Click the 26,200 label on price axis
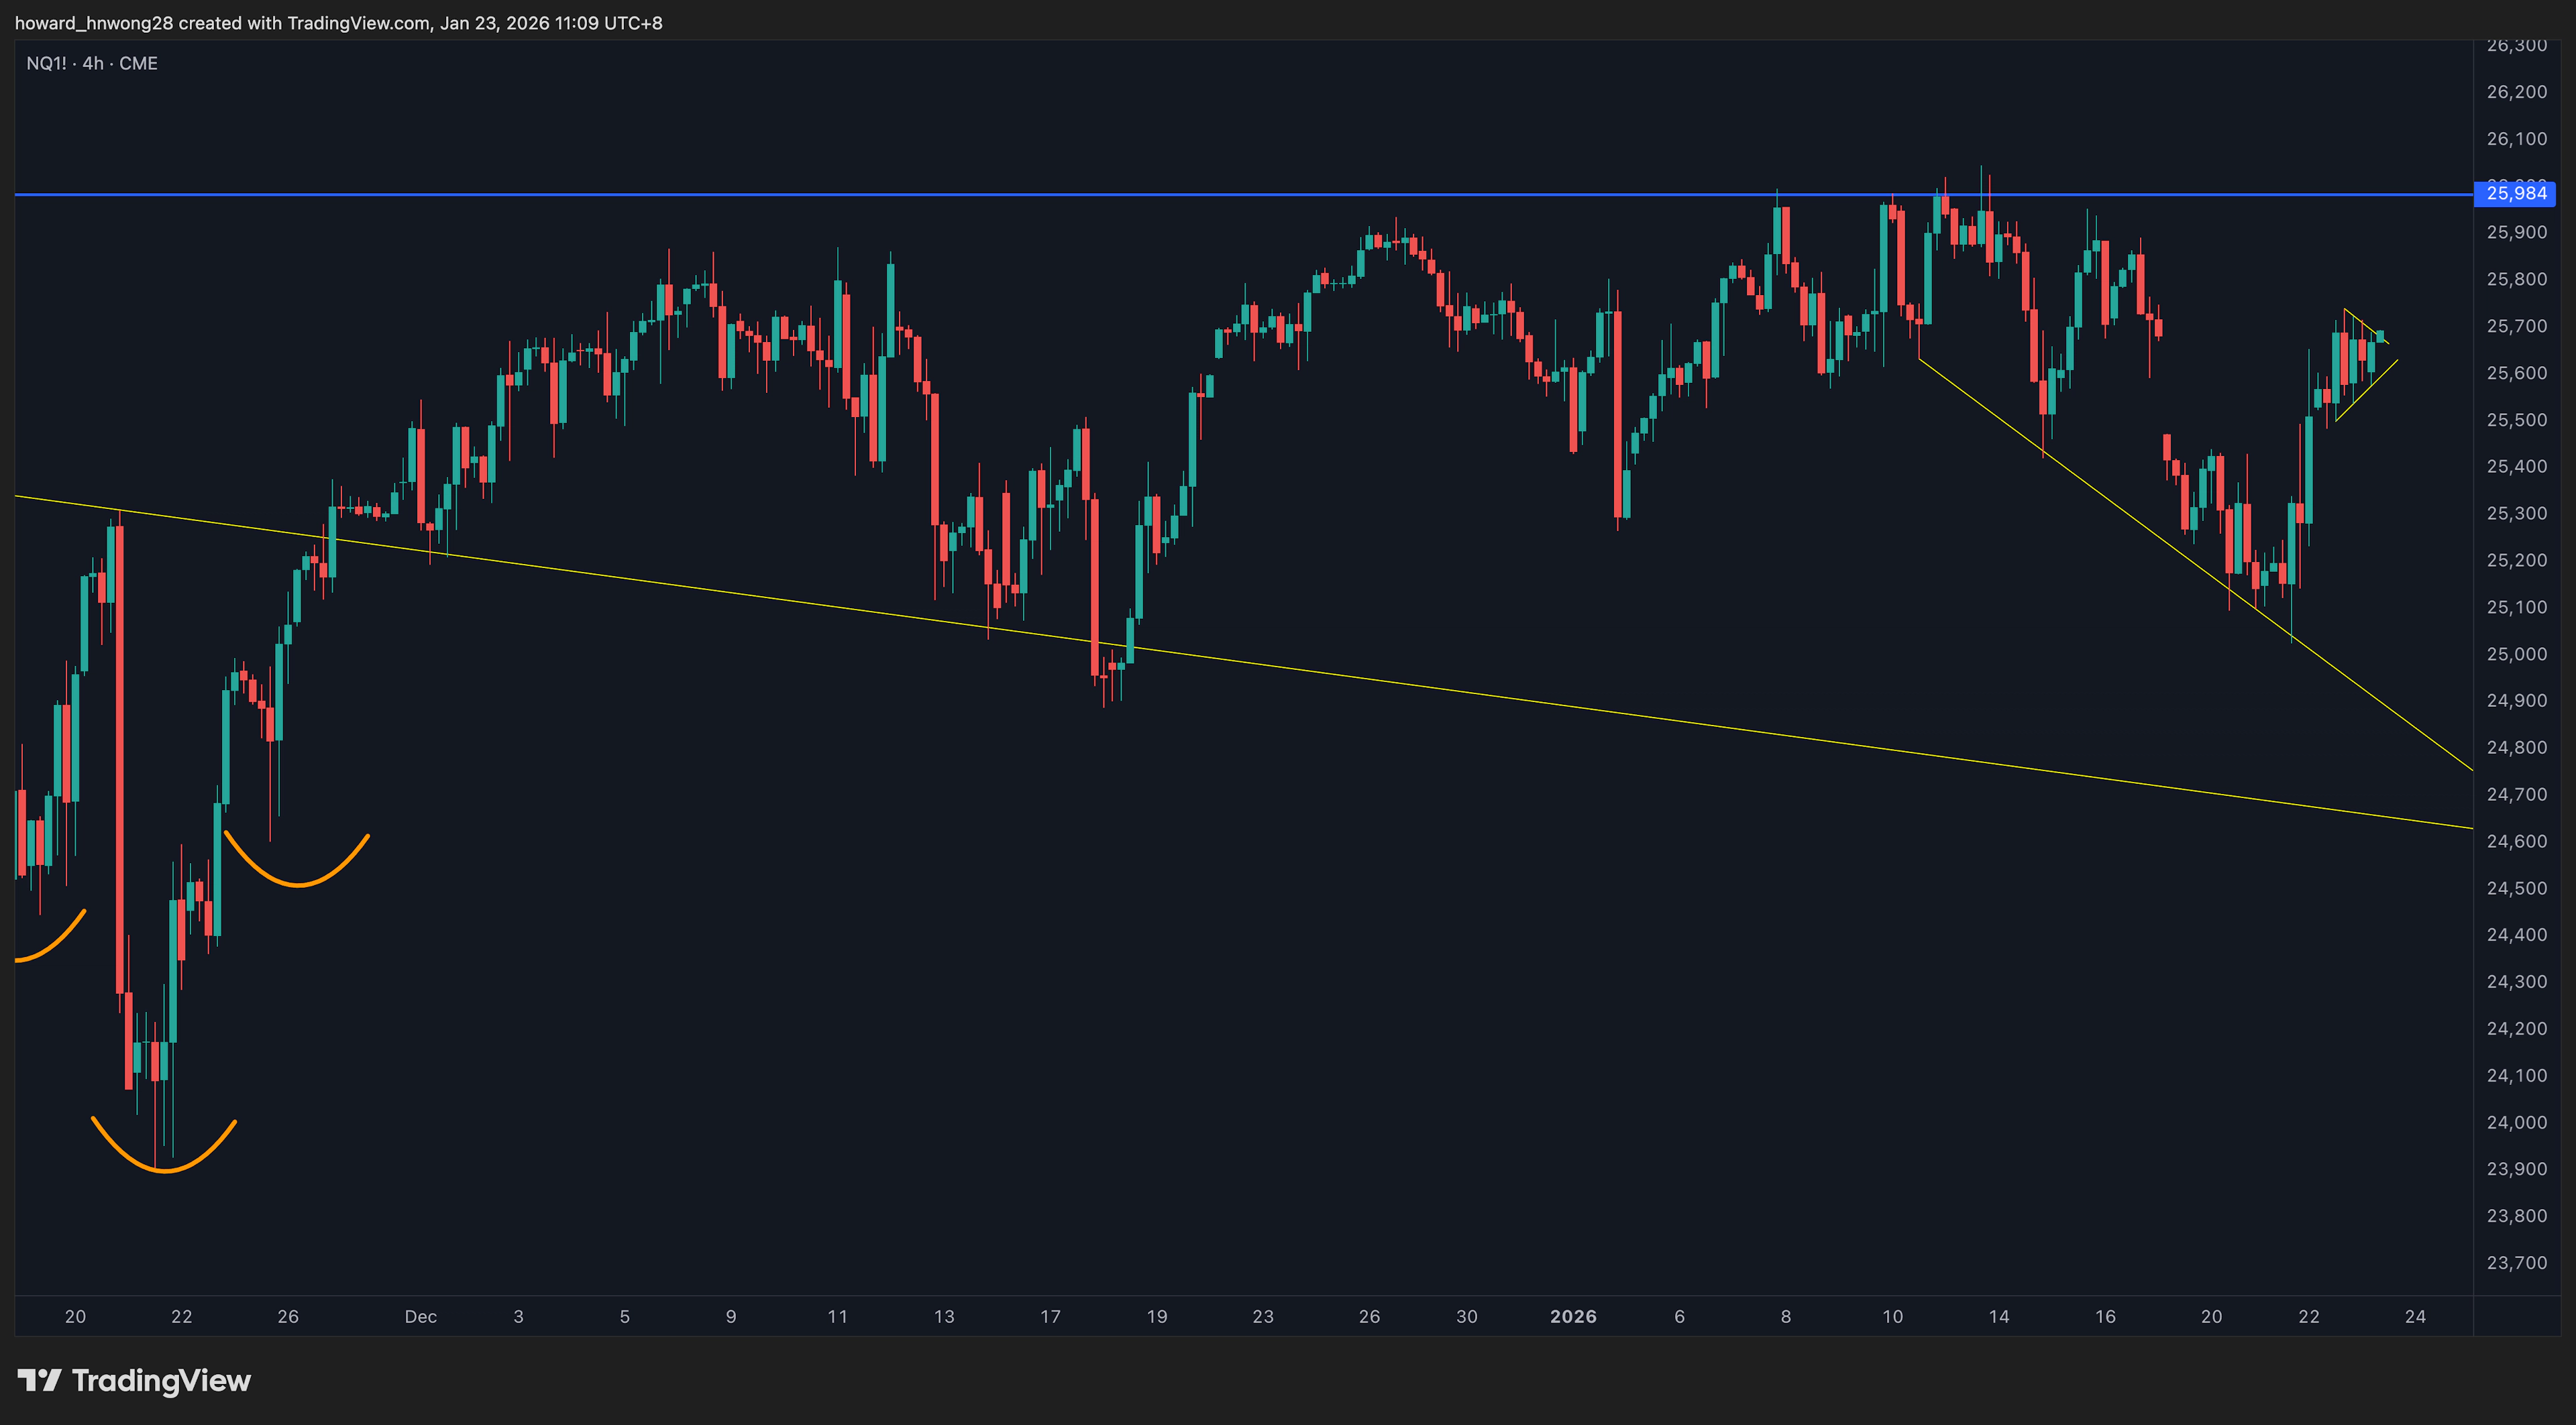 click(x=2516, y=92)
